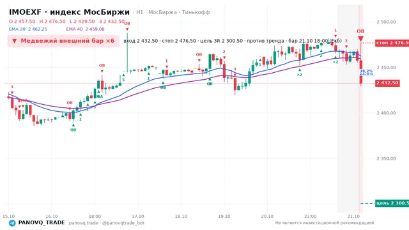Click the red 2 432.50 entry price tag
This screenshot has width=409, height=230.
coord(387,83)
